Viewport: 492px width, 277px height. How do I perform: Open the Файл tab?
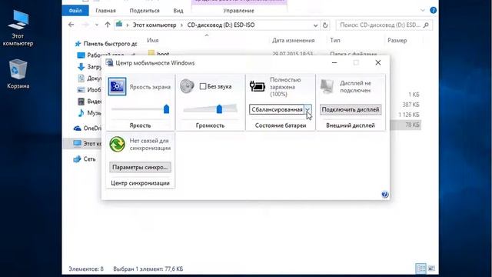(75, 11)
